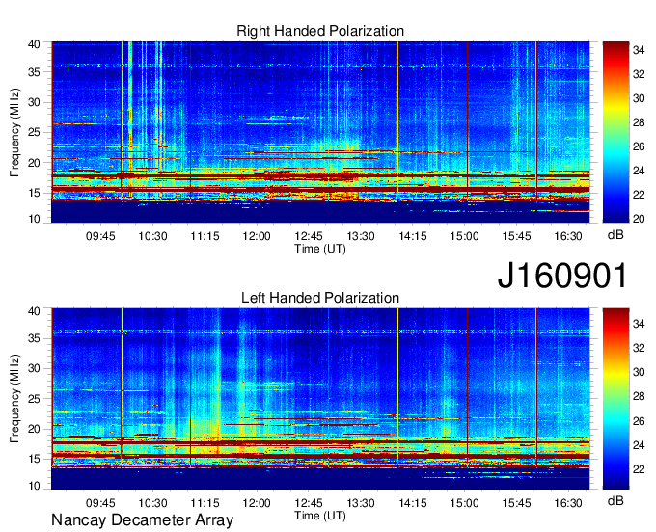Click the 10:30 time tick under Right Handed plot

pyautogui.click(x=152, y=236)
